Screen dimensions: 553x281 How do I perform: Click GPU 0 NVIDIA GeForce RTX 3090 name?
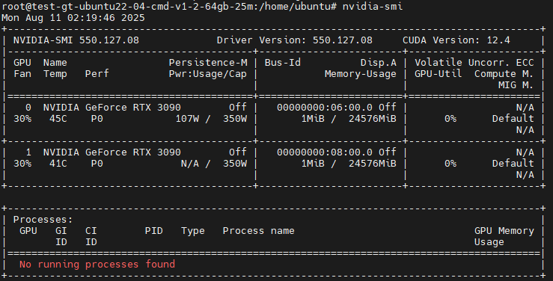(x=112, y=108)
